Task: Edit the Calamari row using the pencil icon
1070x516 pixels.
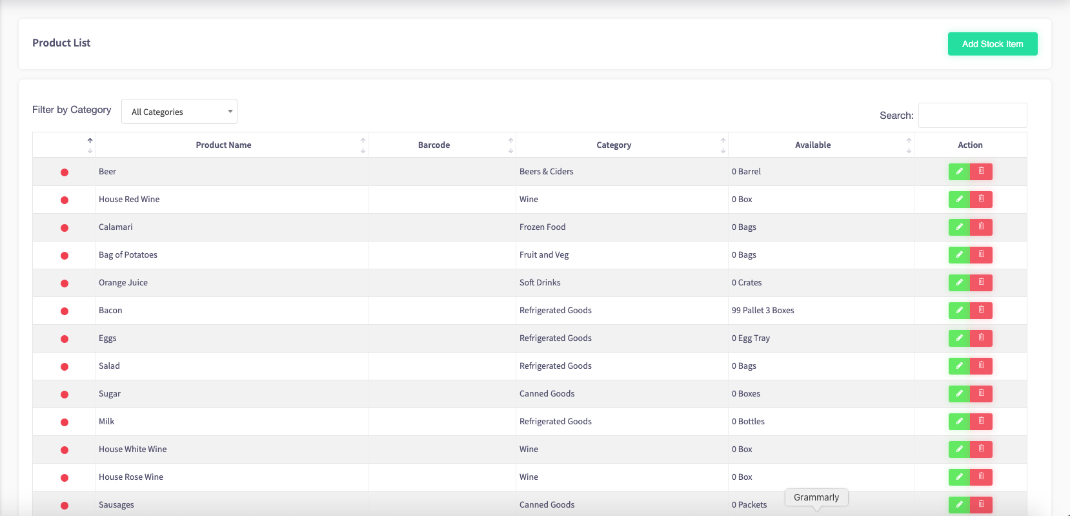Action: point(959,227)
